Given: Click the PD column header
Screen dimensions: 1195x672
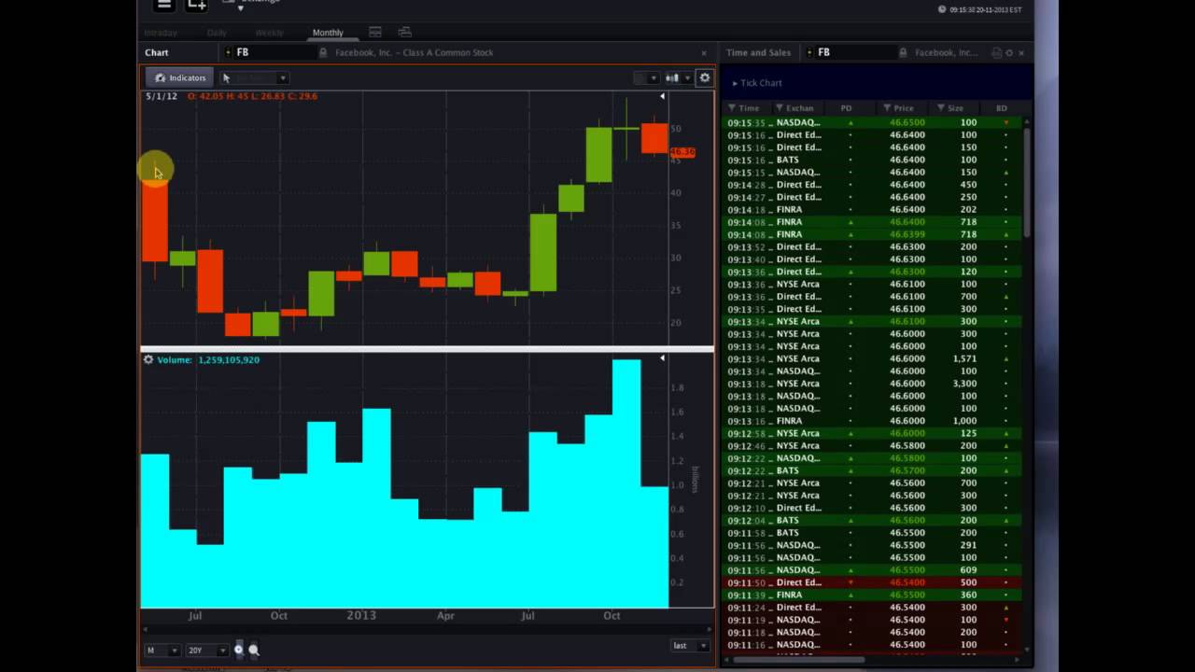Looking at the screenshot, I should 846,108.
